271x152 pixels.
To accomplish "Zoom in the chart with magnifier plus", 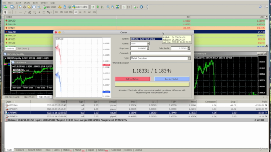I will [108, 7].
